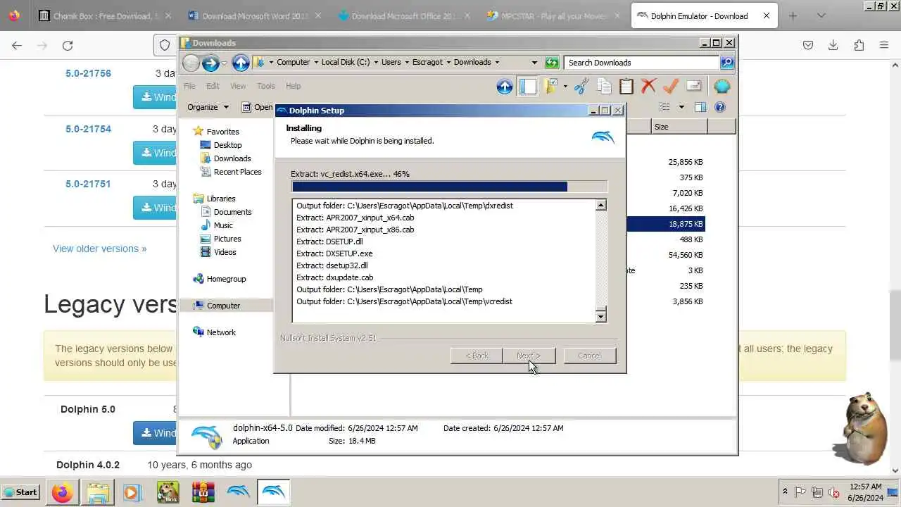This screenshot has height=507, width=901.
Task: Click the Start button
Action: [20, 492]
